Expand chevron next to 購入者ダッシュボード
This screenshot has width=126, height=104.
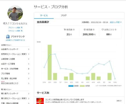click(x=29, y=94)
